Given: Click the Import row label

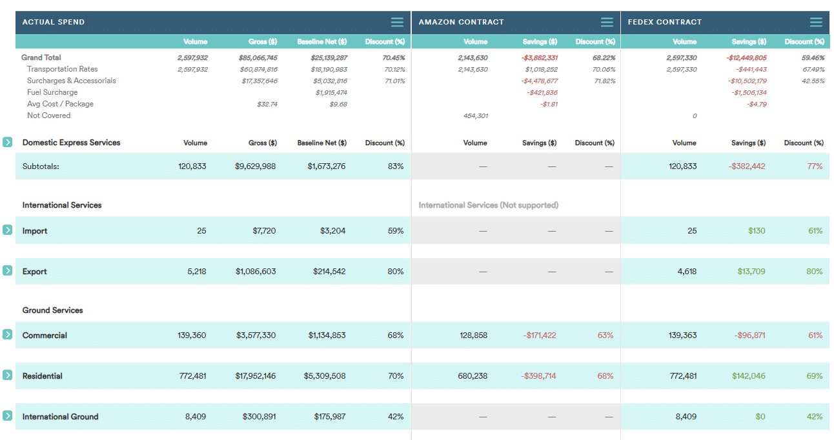Looking at the screenshot, I should (x=35, y=231).
